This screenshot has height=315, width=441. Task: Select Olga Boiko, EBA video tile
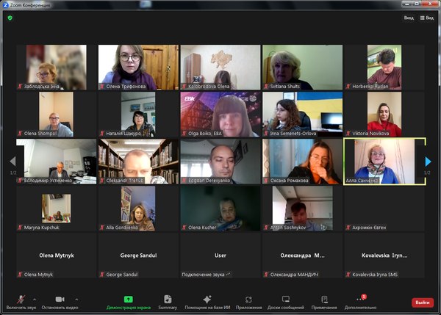click(220, 114)
